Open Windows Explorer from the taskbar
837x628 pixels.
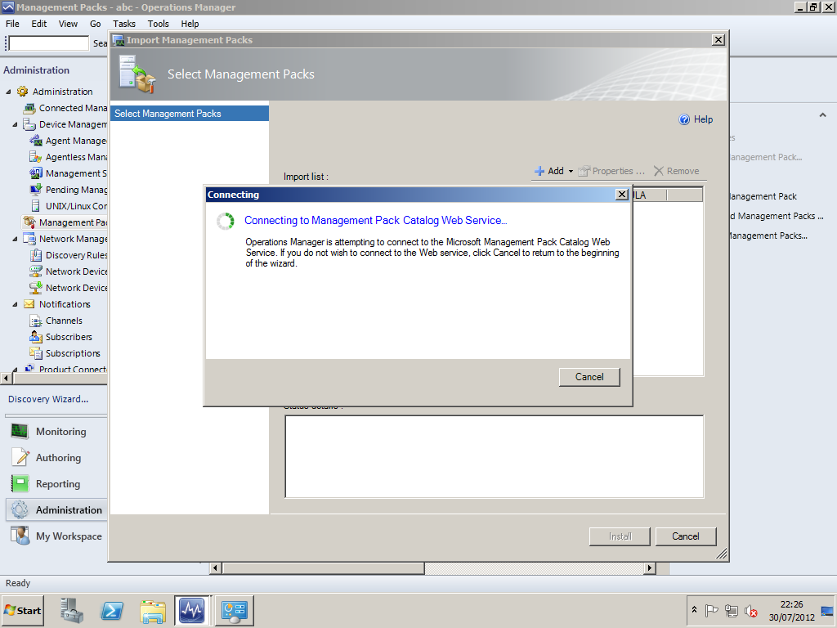click(x=153, y=610)
